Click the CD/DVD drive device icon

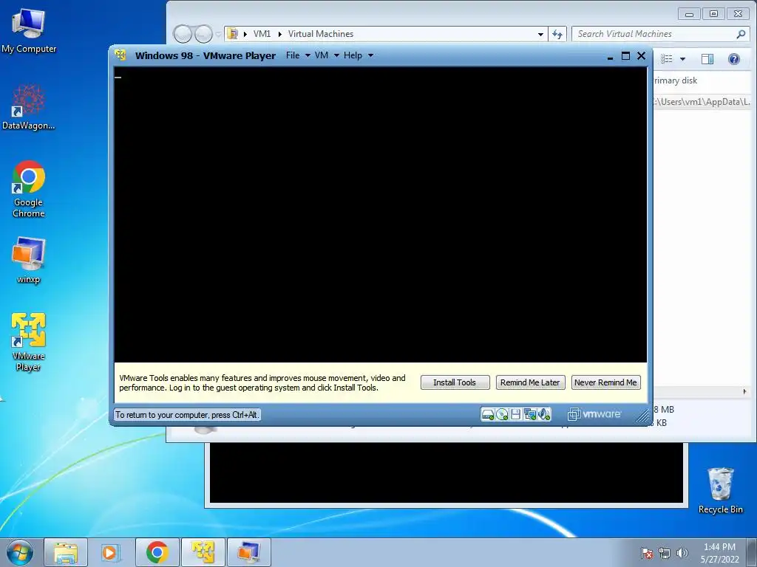(x=502, y=414)
